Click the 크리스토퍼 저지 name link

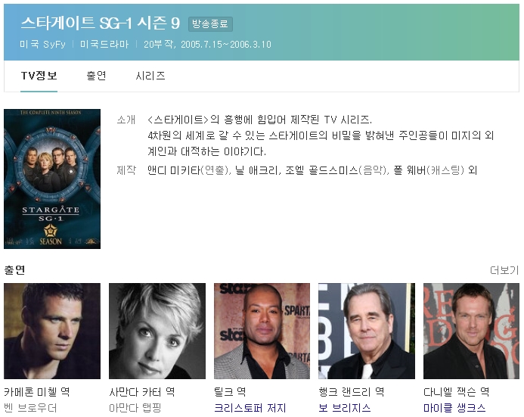[250, 408]
